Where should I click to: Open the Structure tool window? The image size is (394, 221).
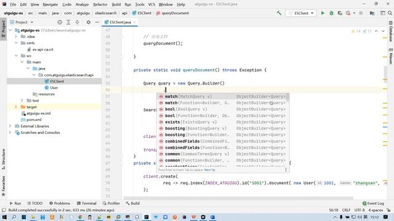coord(3,159)
